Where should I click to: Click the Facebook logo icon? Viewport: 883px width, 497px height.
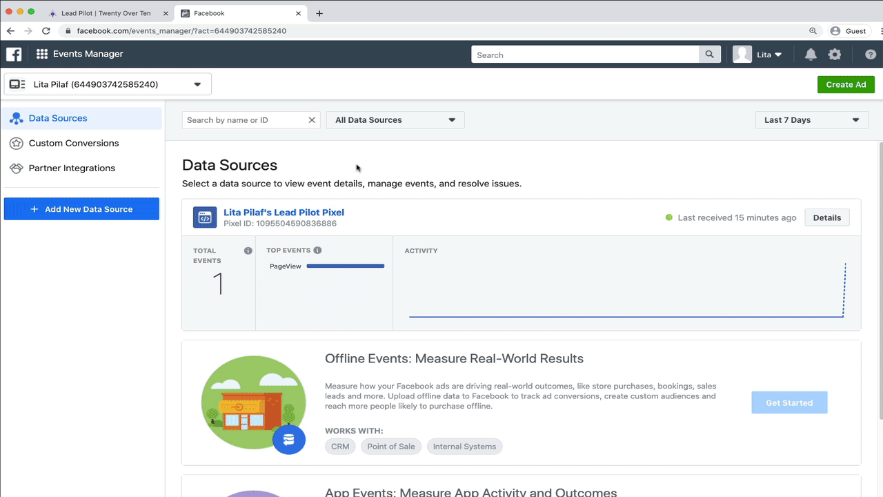click(x=14, y=55)
